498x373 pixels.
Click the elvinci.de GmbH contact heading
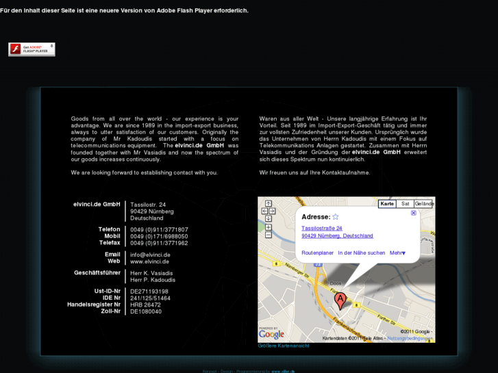click(97, 205)
